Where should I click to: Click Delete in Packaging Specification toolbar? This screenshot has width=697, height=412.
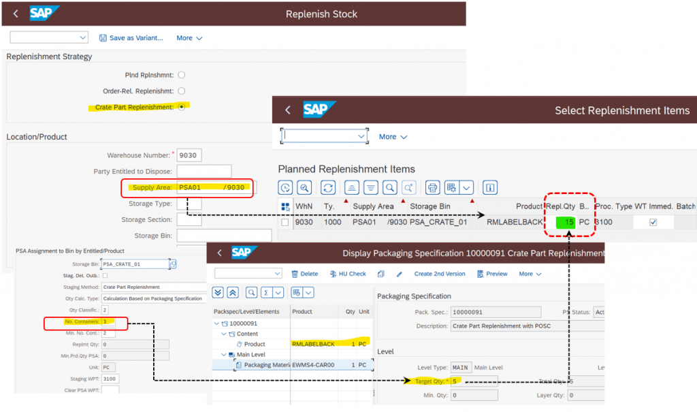(x=304, y=274)
